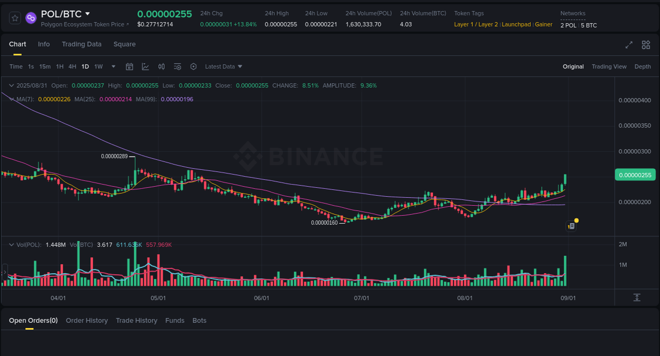Switch to Trading View chart mode
The image size is (660, 356).
(609, 66)
